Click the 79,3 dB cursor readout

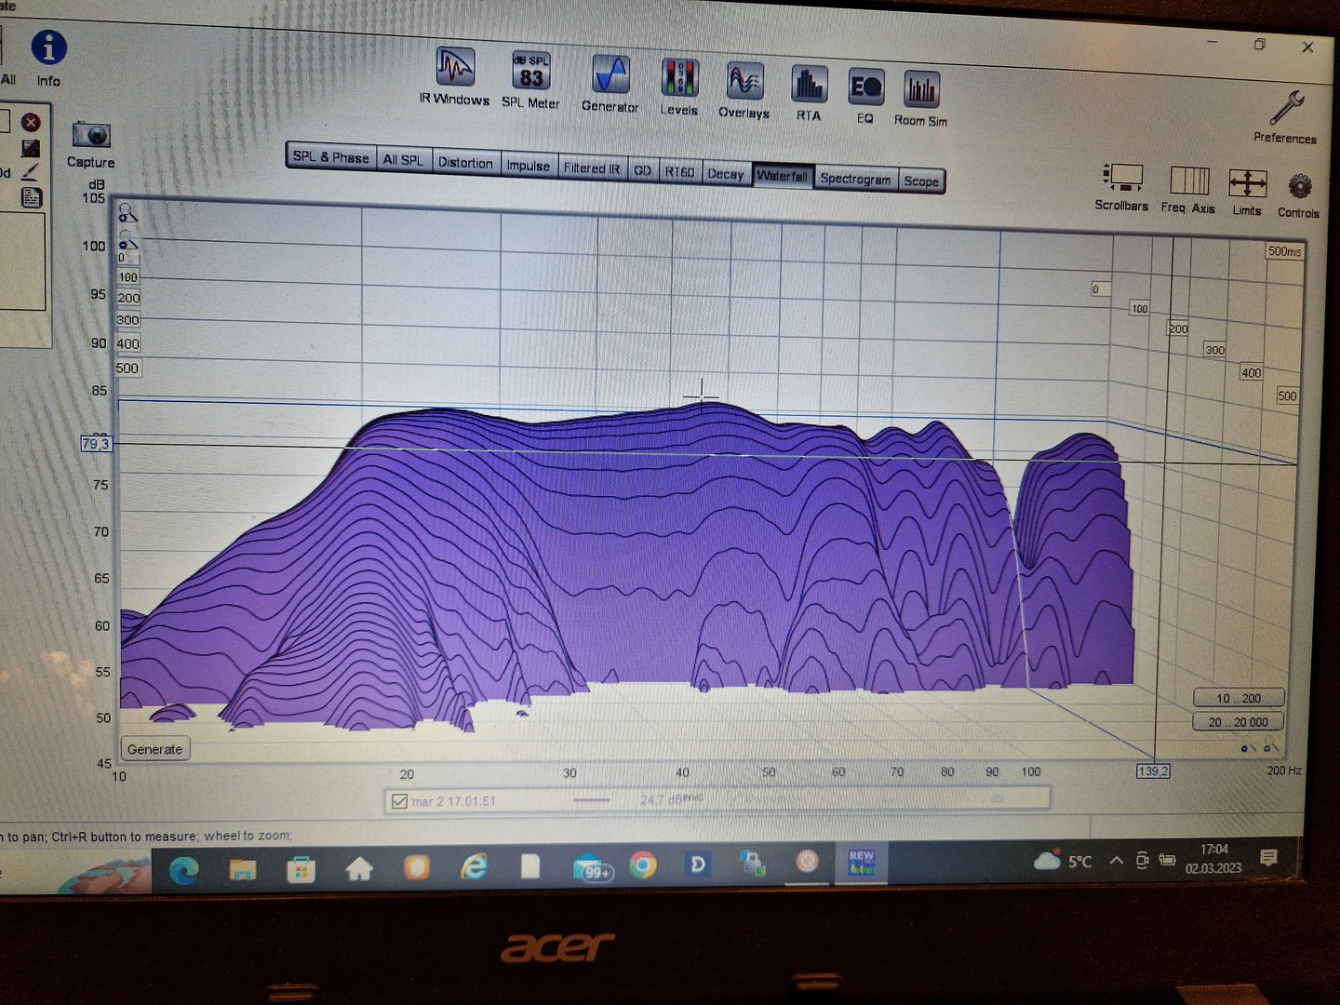[x=96, y=444]
